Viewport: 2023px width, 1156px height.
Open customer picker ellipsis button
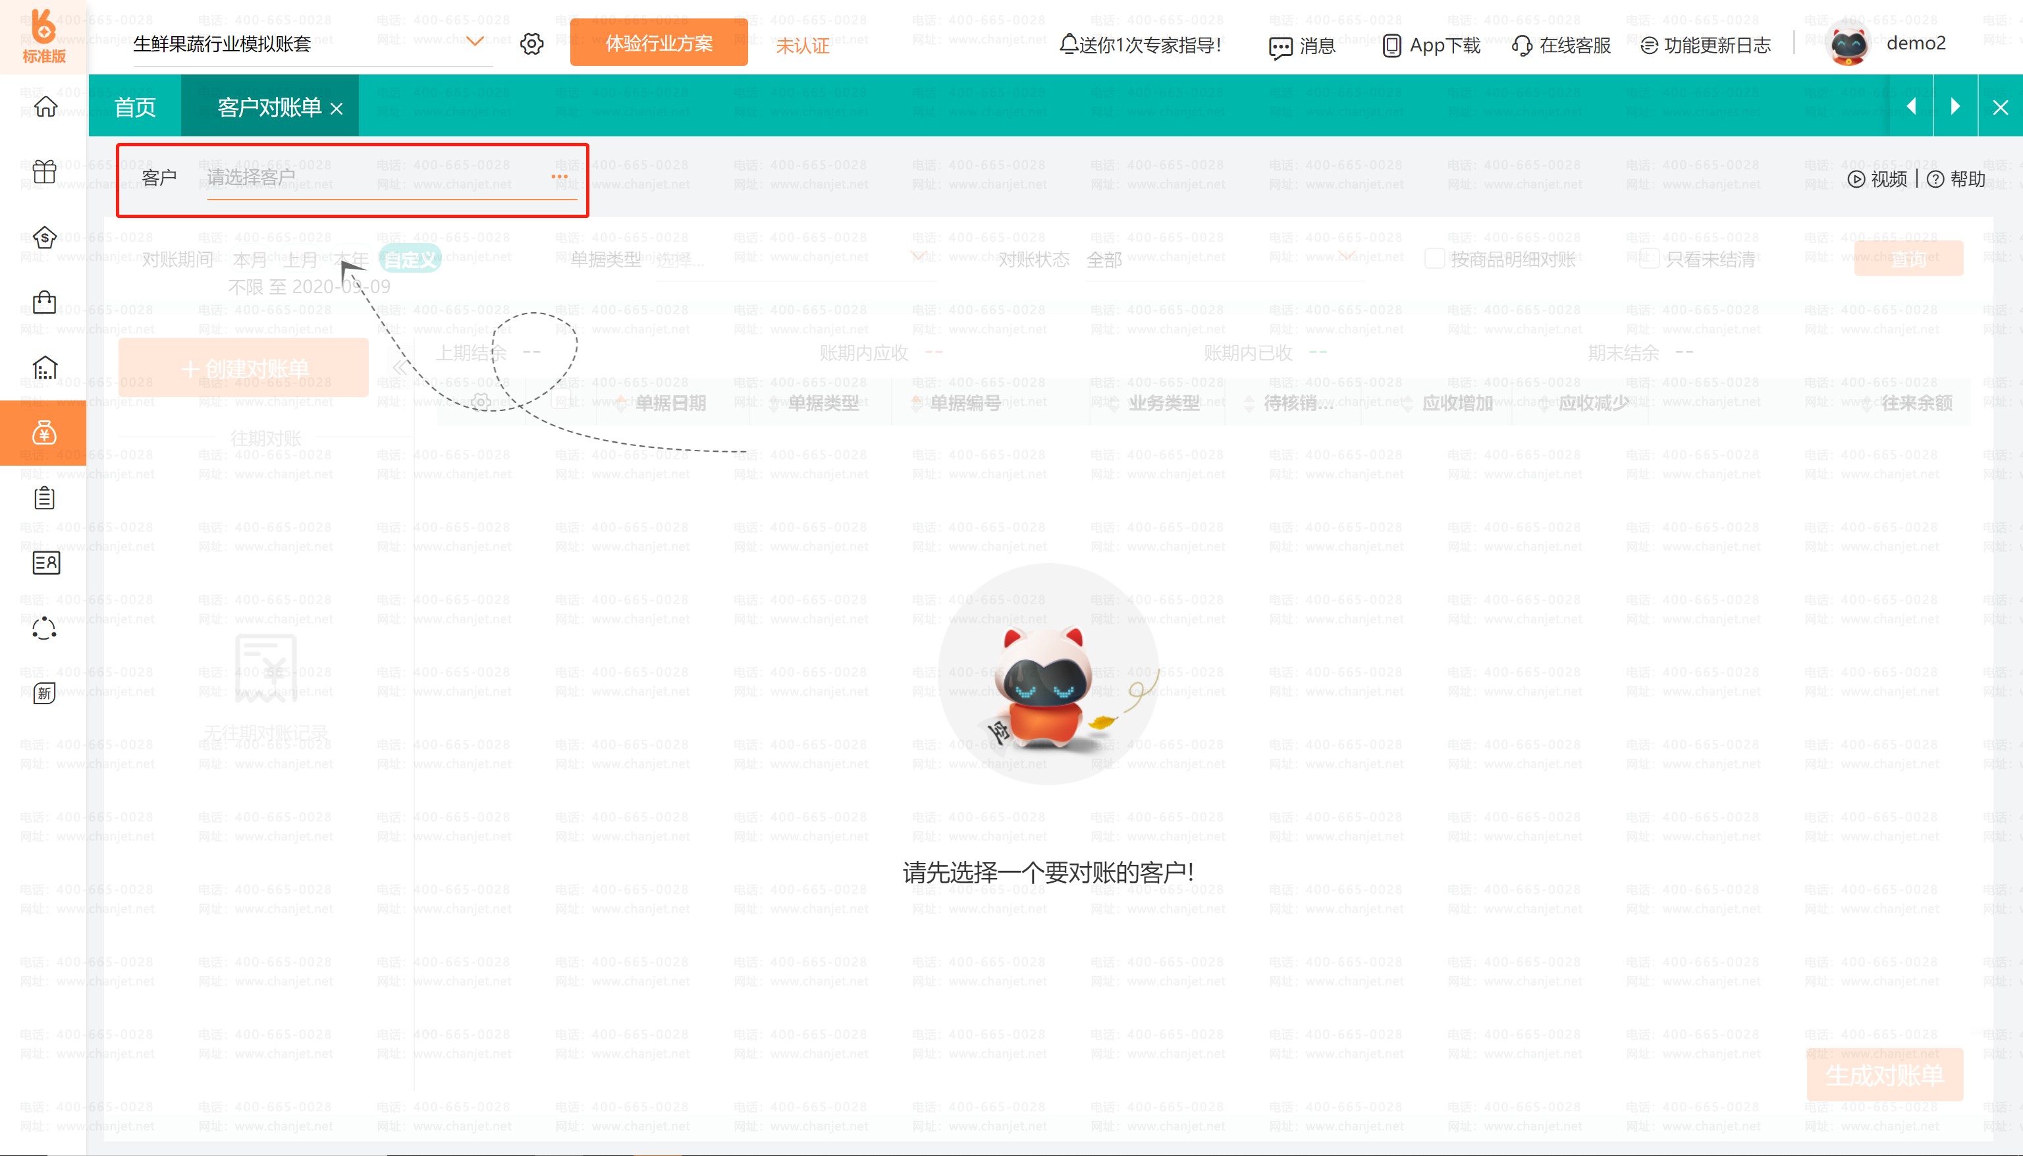point(560,177)
